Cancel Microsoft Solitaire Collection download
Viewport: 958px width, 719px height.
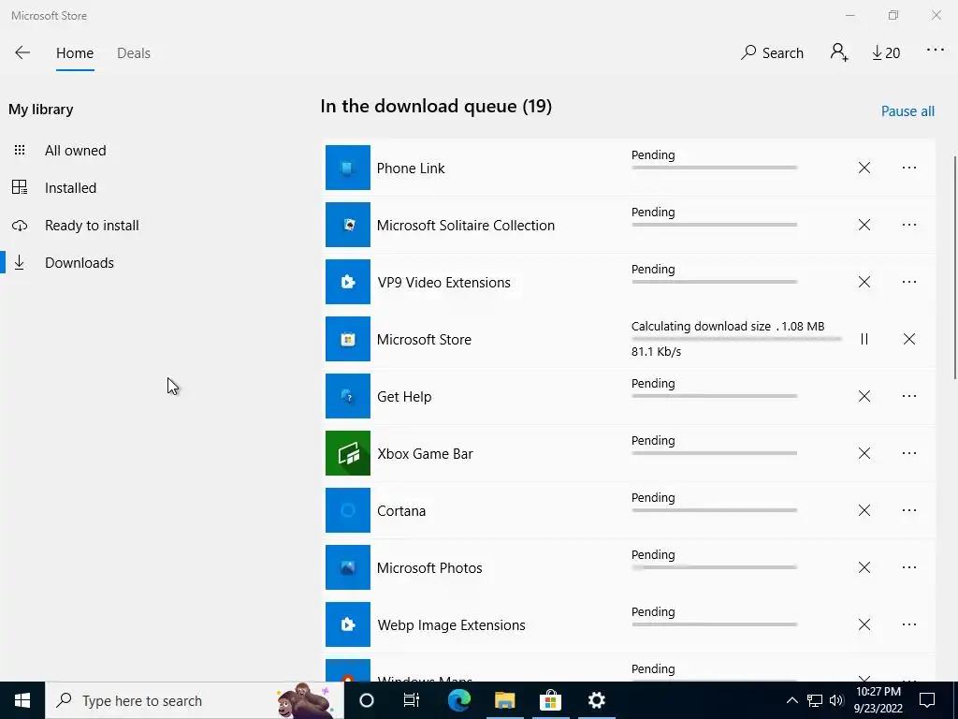coord(864,225)
